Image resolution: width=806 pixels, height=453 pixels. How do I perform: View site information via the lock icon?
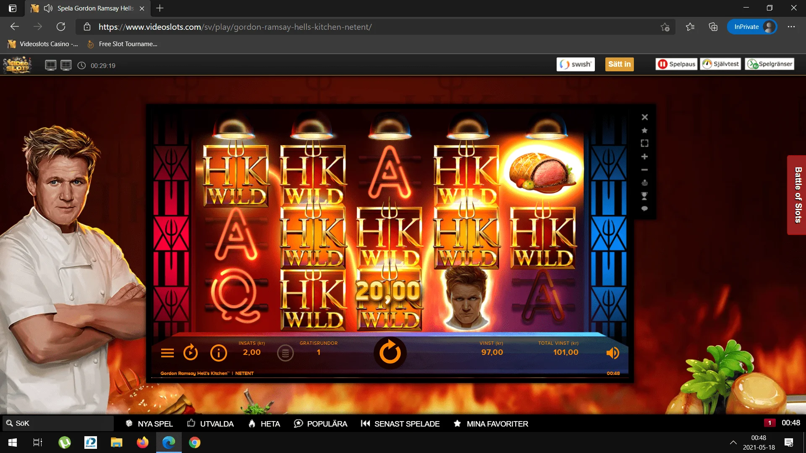pyautogui.click(x=87, y=27)
